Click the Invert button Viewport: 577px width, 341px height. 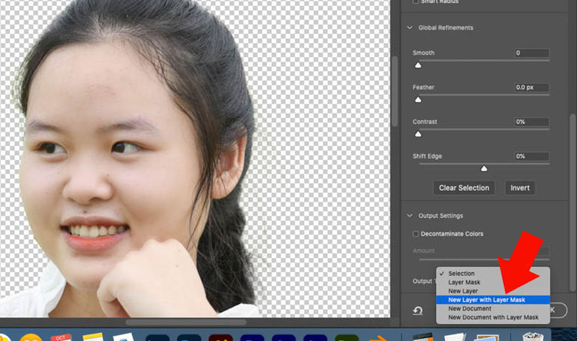point(520,188)
